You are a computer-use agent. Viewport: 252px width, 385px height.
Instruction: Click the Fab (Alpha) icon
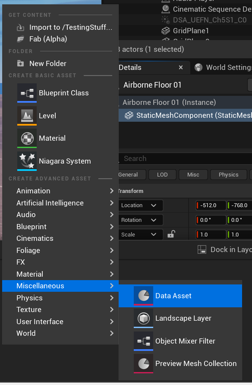coord(20,39)
